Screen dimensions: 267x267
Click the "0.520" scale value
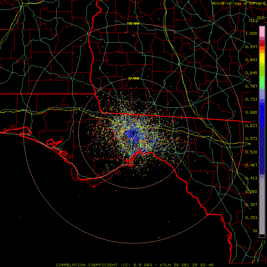[251, 152]
